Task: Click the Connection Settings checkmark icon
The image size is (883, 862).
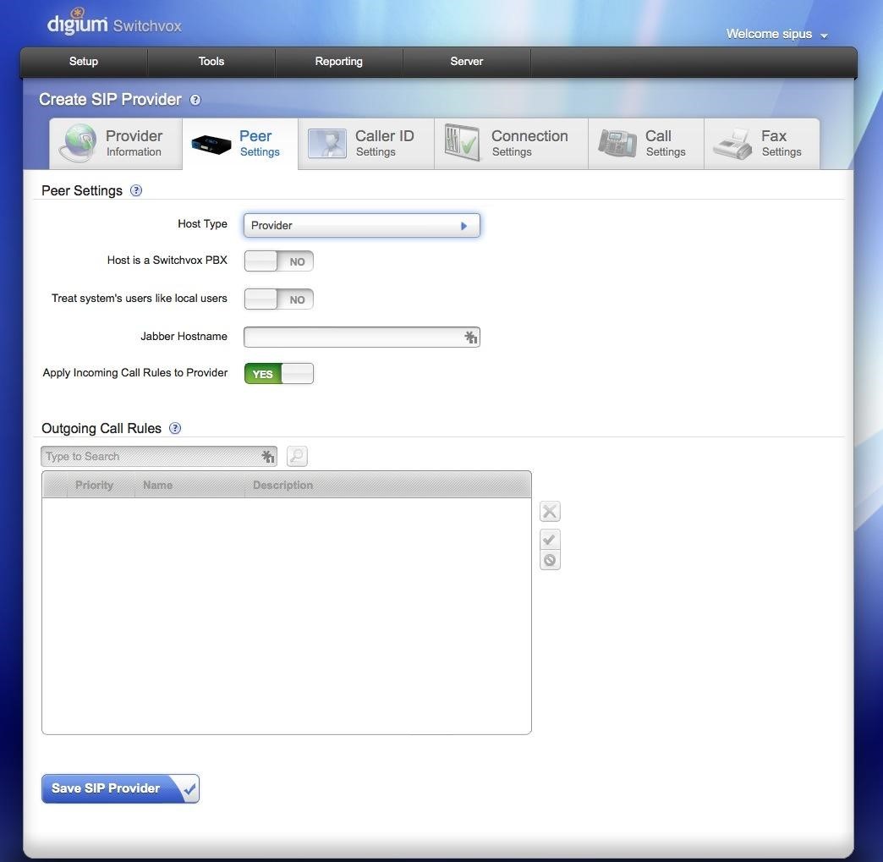Action: coord(462,143)
